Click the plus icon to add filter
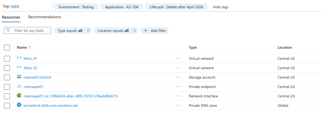The height and width of the screenshot is (119, 321). 146,30
